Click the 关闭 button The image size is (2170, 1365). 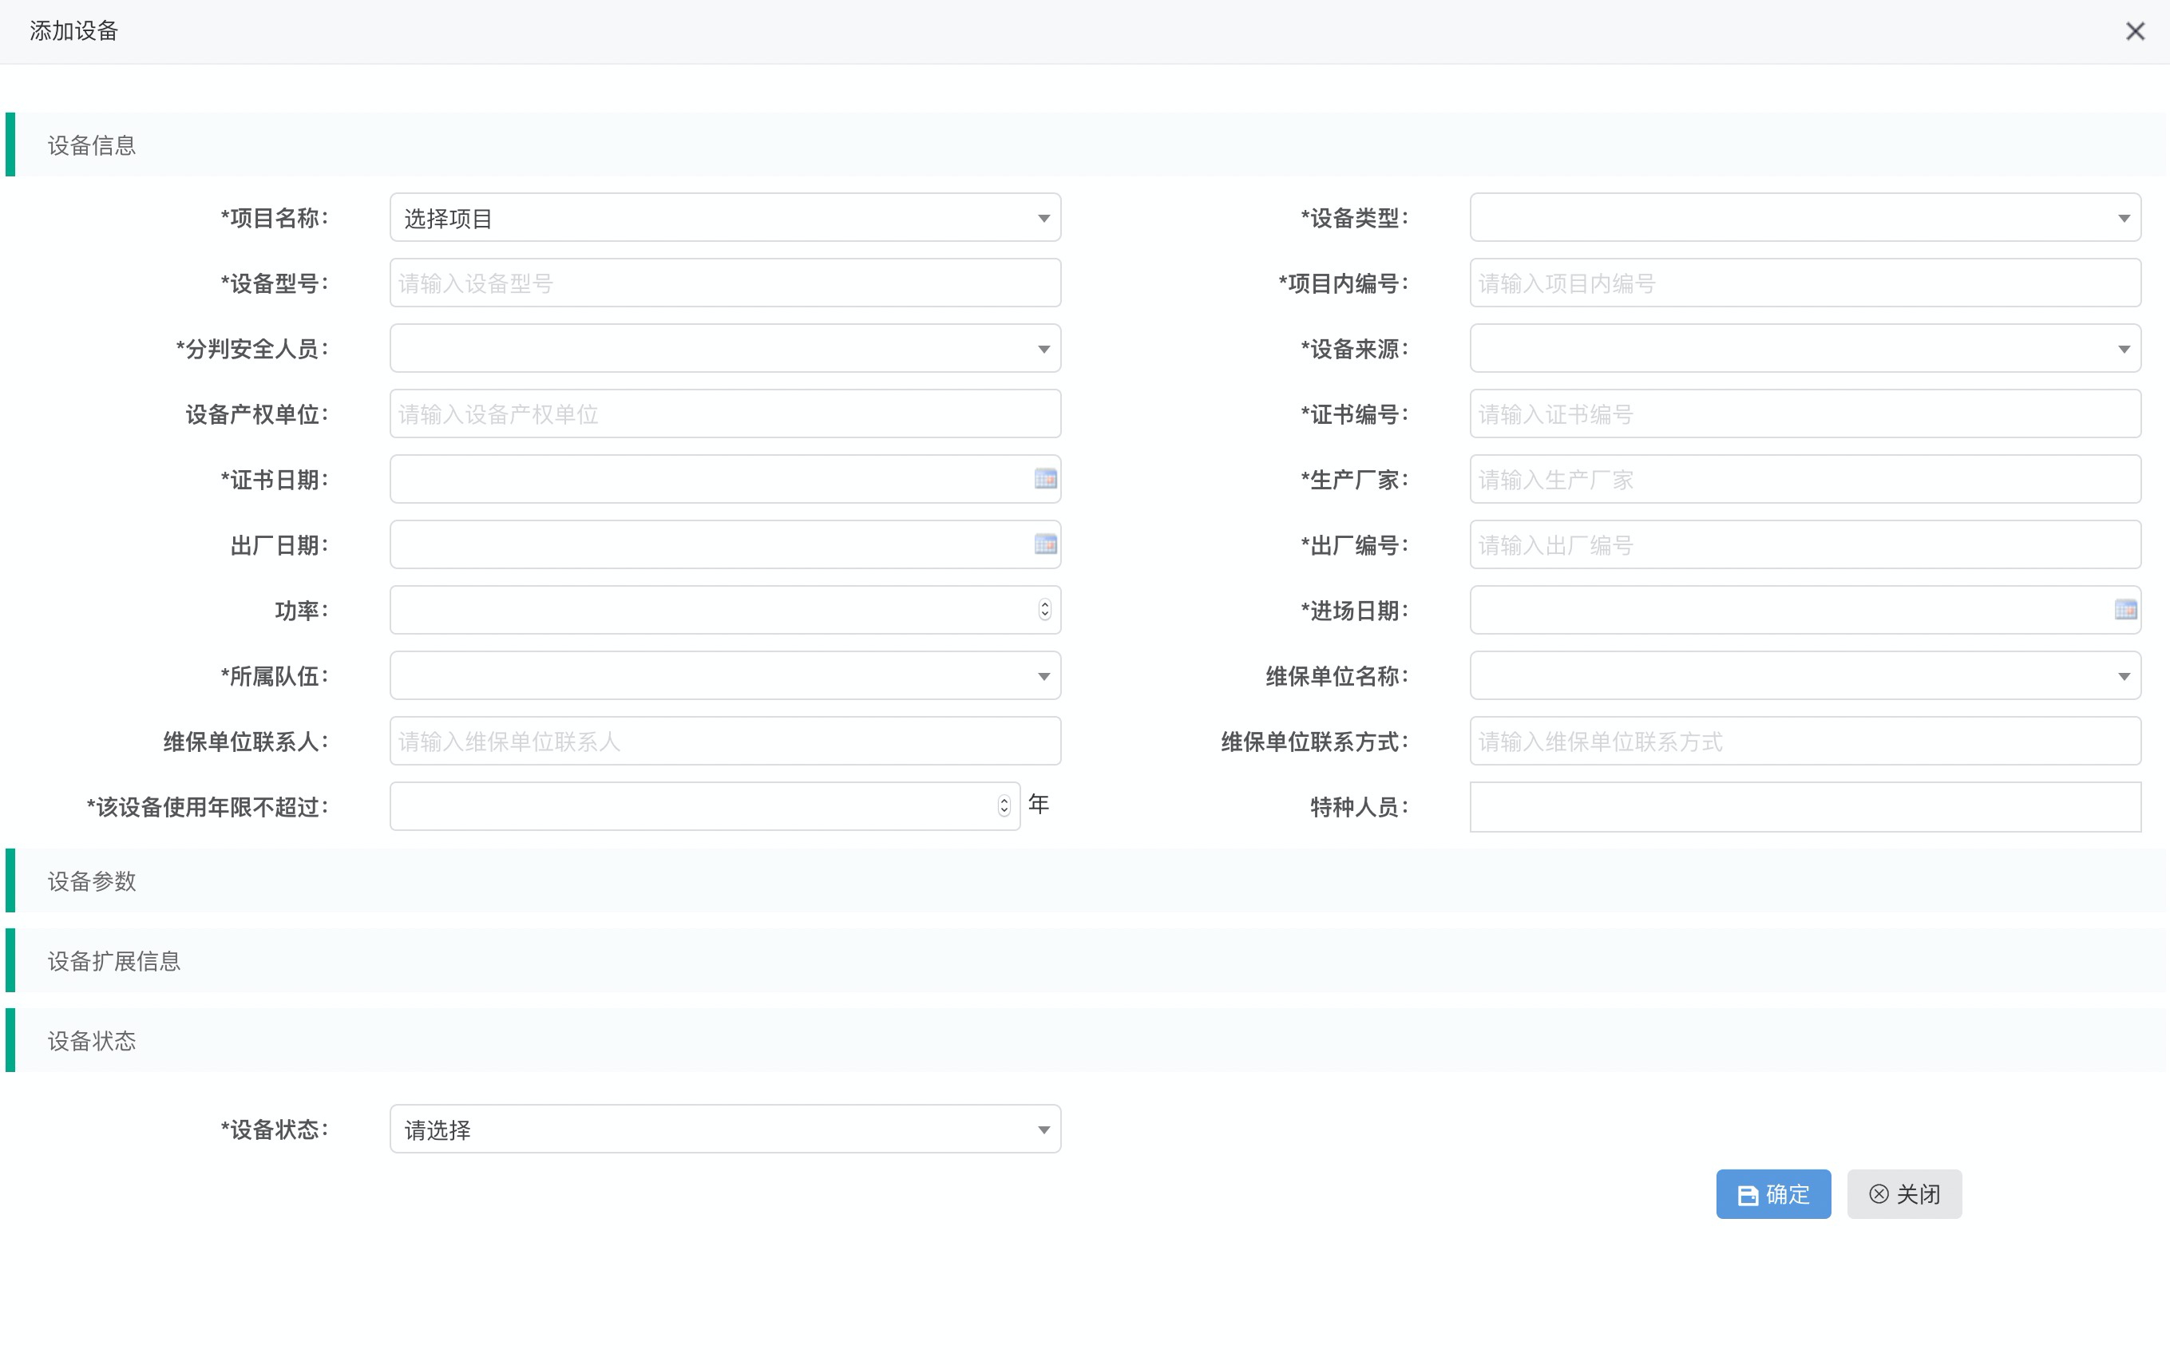pos(1904,1194)
